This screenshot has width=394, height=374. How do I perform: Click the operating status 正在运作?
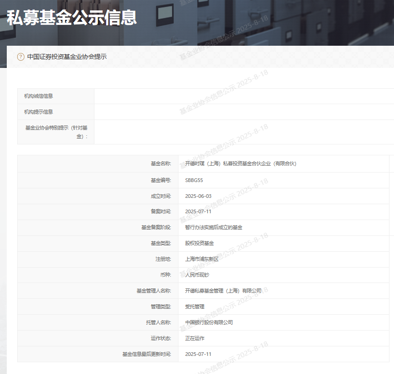[195, 338]
